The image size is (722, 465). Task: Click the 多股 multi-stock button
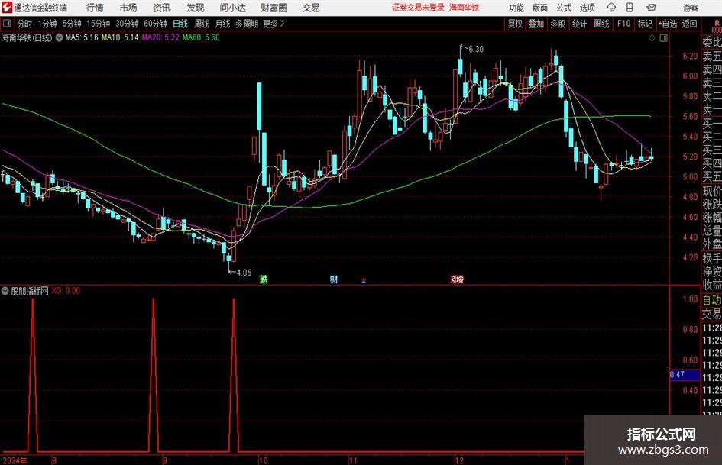[558, 24]
